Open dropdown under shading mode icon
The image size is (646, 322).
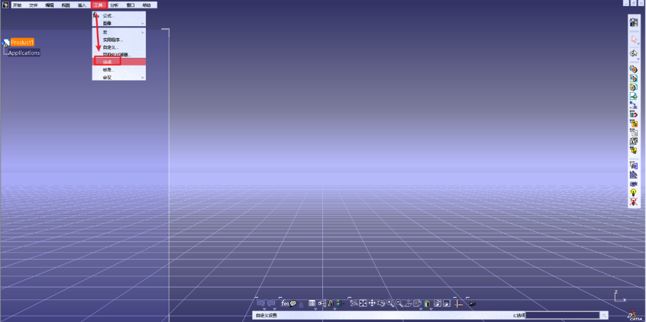pyautogui.click(x=431, y=309)
